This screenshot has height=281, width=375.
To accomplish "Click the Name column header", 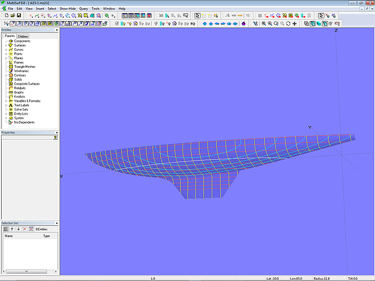I will (x=9, y=236).
